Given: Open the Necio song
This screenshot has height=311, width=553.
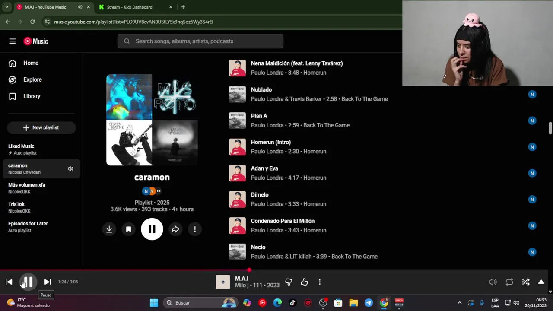Looking at the screenshot, I should (x=258, y=247).
